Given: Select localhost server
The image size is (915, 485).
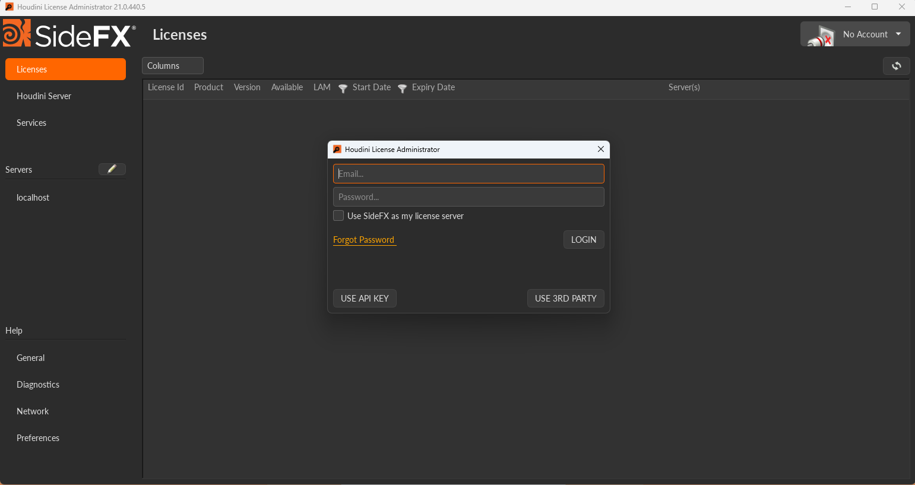Looking at the screenshot, I should pos(33,198).
